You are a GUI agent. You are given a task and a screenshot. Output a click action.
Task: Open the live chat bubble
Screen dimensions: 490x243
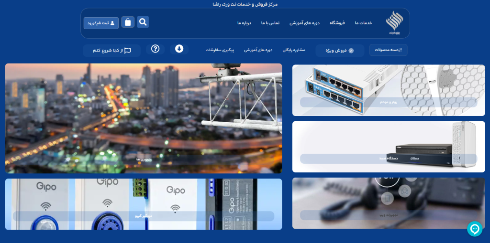(474, 229)
